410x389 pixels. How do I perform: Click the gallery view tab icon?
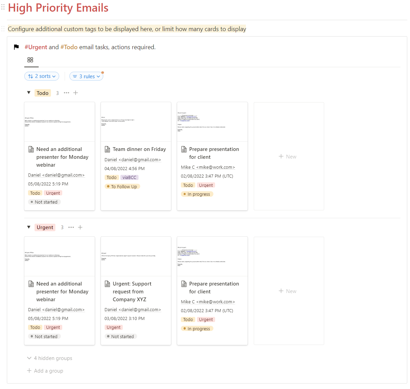pos(30,60)
